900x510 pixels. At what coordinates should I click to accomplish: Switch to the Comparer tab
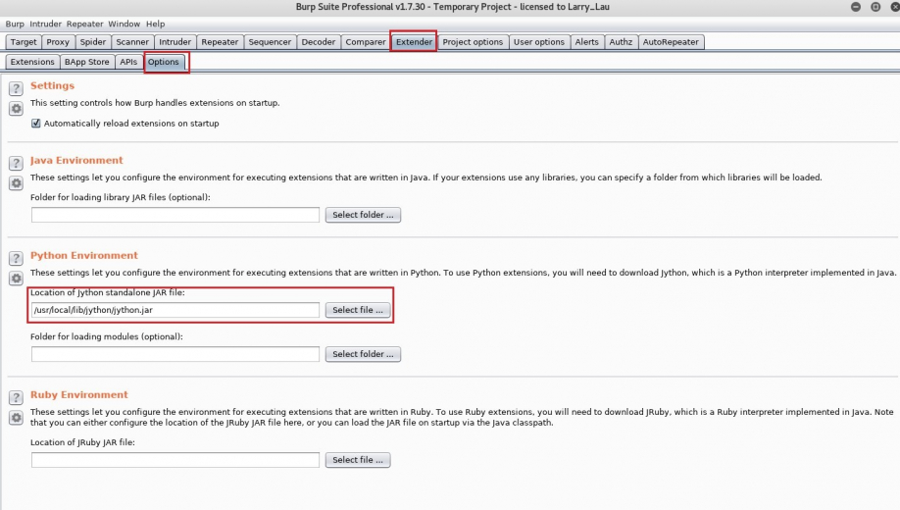[366, 42]
